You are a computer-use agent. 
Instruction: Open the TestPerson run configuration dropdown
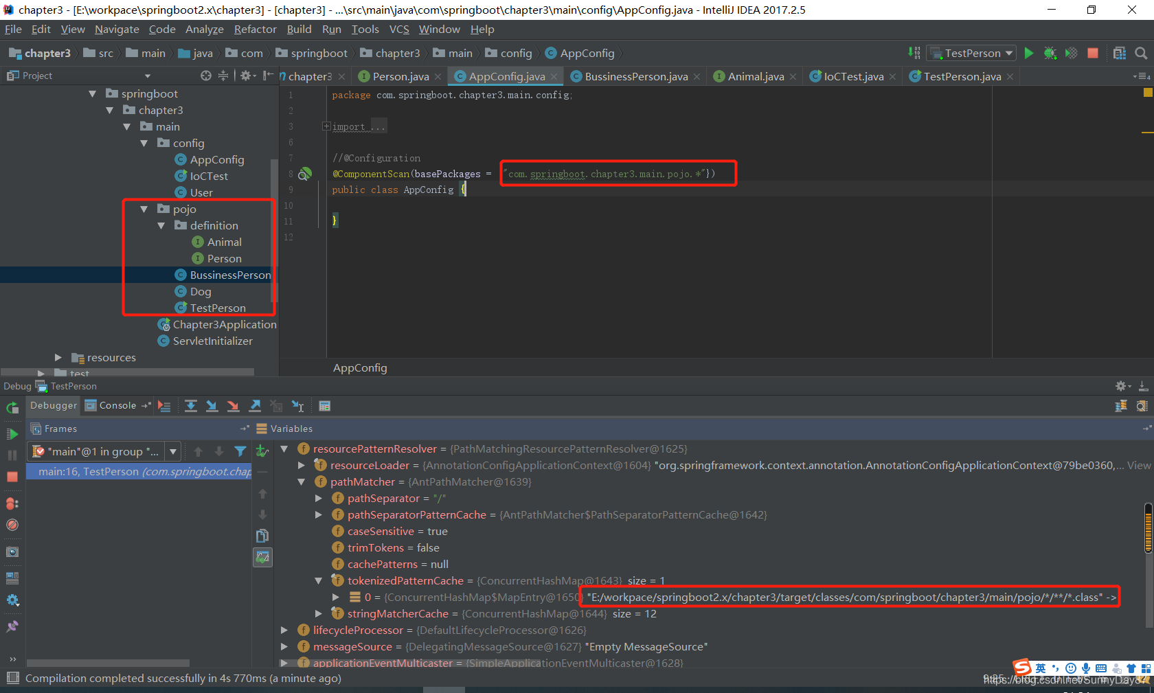click(x=972, y=53)
